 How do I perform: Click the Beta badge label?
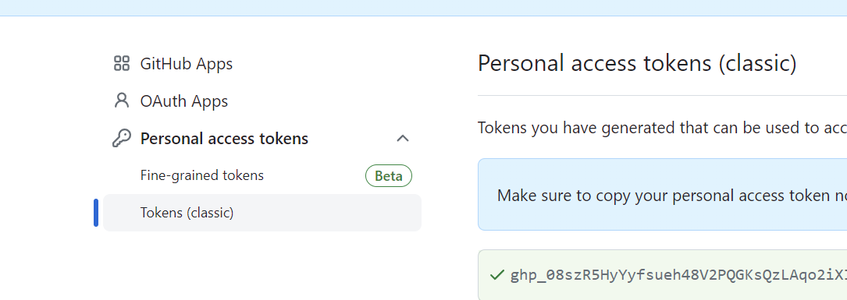click(x=389, y=176)
